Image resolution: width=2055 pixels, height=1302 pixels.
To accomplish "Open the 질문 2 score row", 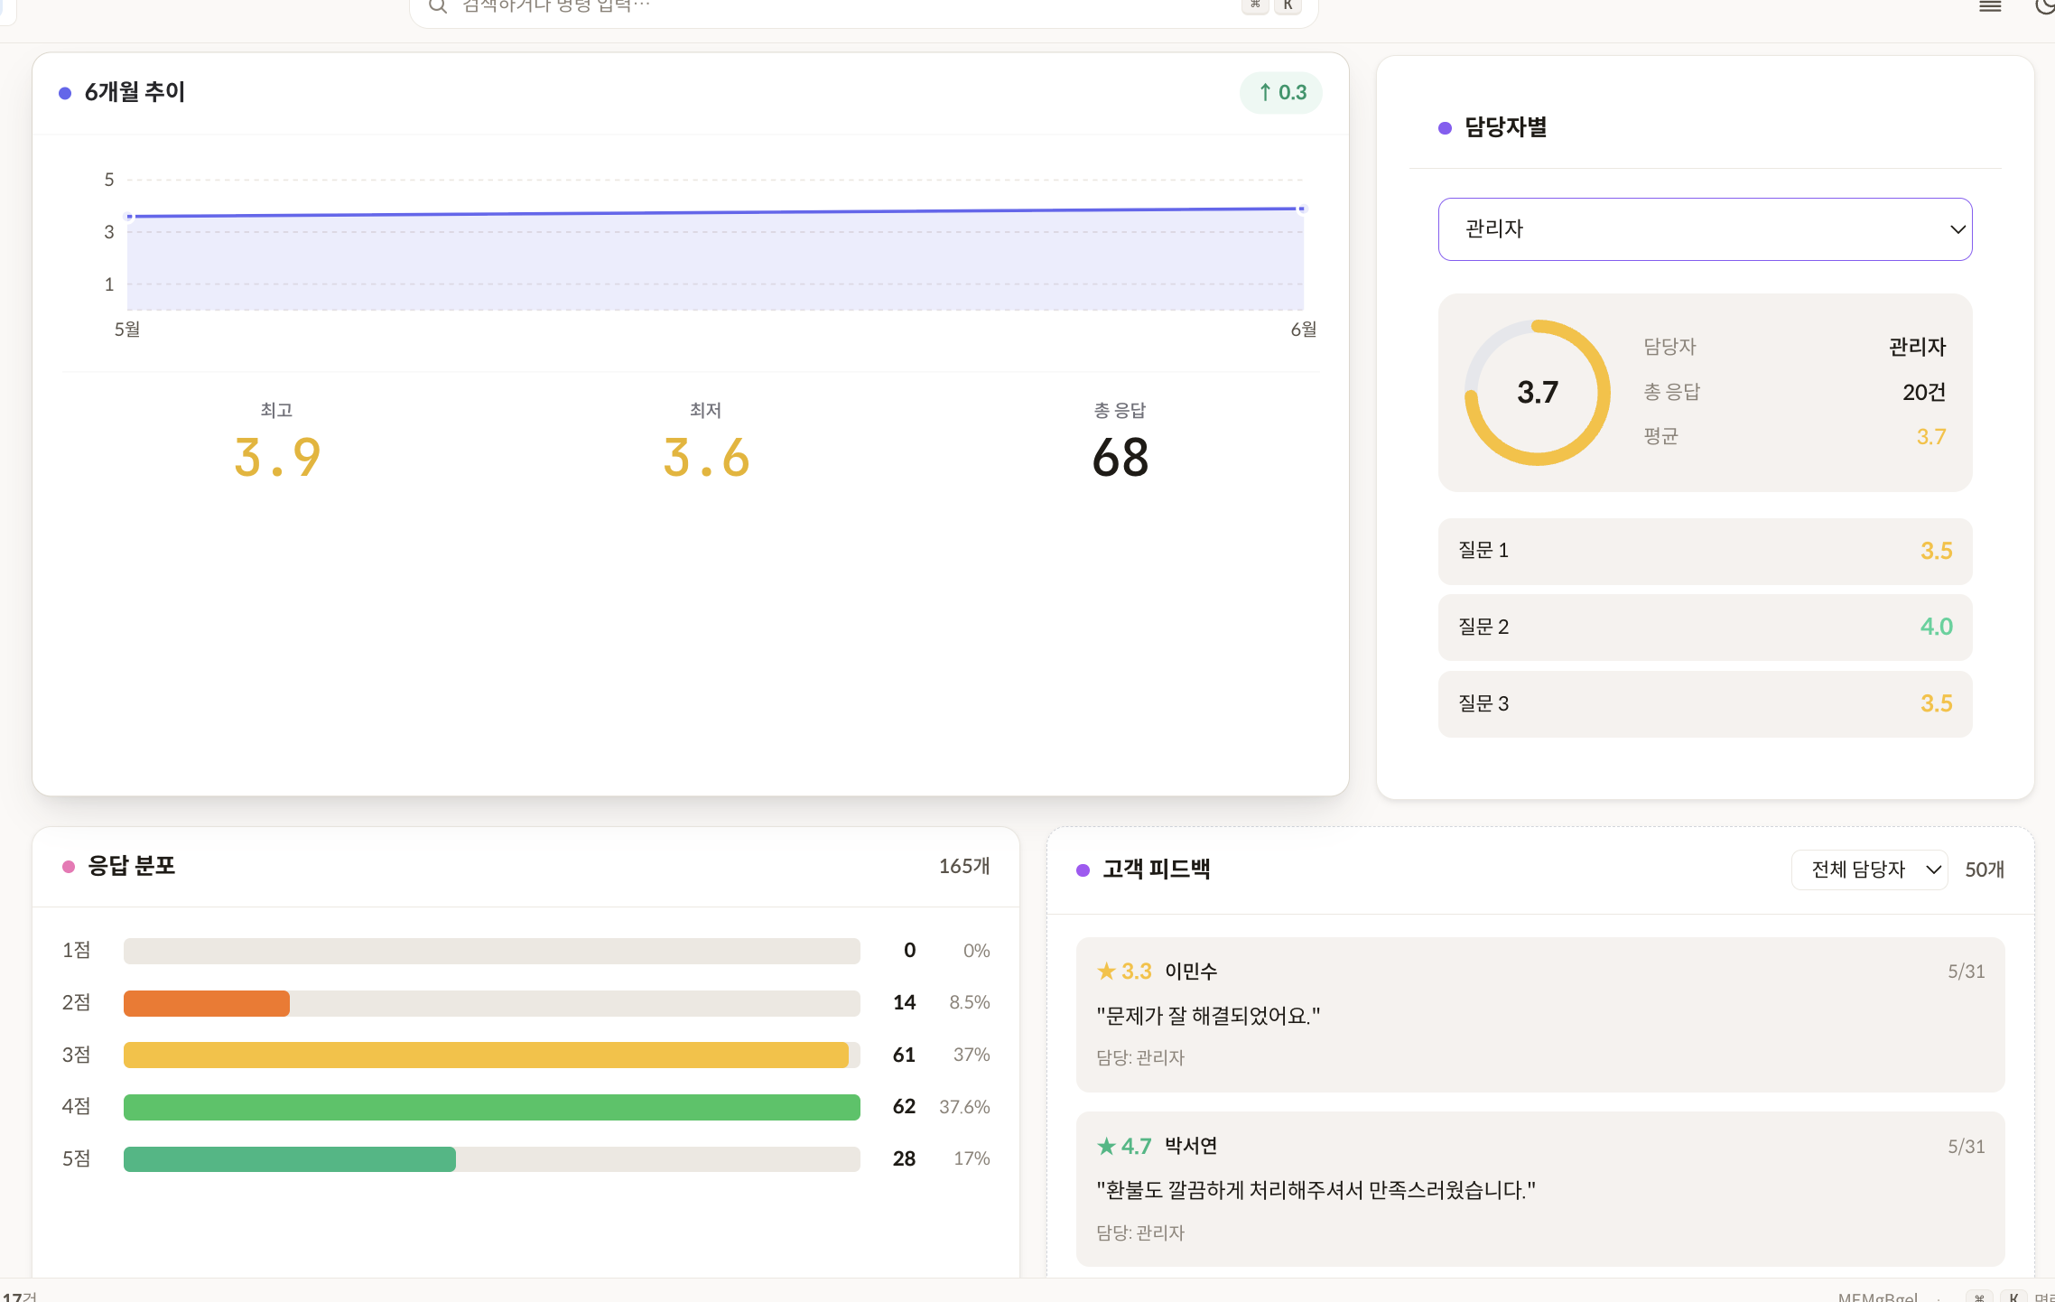I will [x=1705, y=627].
